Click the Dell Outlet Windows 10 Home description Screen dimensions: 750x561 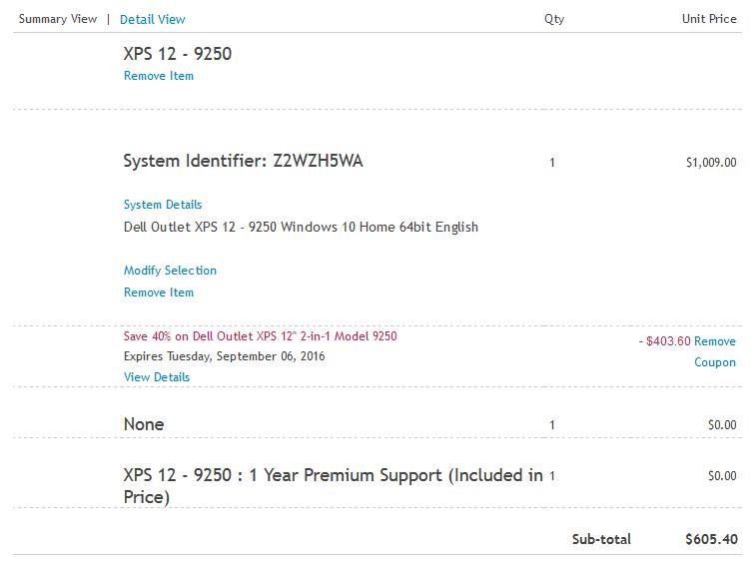[x=301, y=227]
